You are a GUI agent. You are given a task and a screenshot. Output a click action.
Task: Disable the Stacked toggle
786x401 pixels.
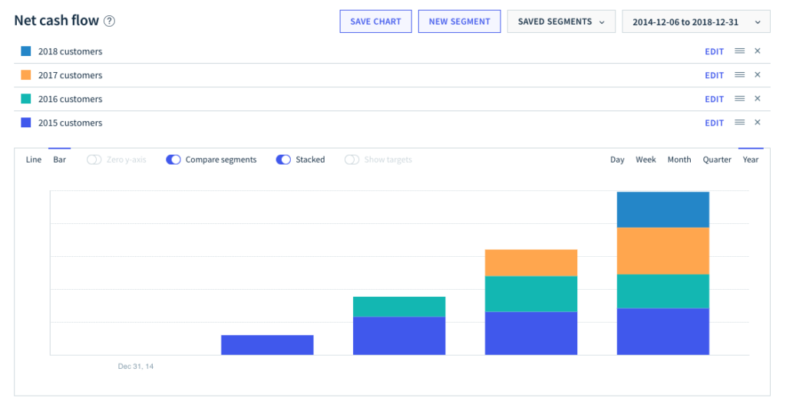[x=283, y=159]
